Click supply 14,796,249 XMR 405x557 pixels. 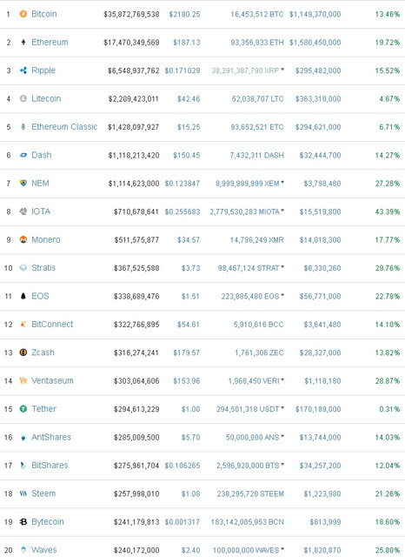(x=257, y=240)
